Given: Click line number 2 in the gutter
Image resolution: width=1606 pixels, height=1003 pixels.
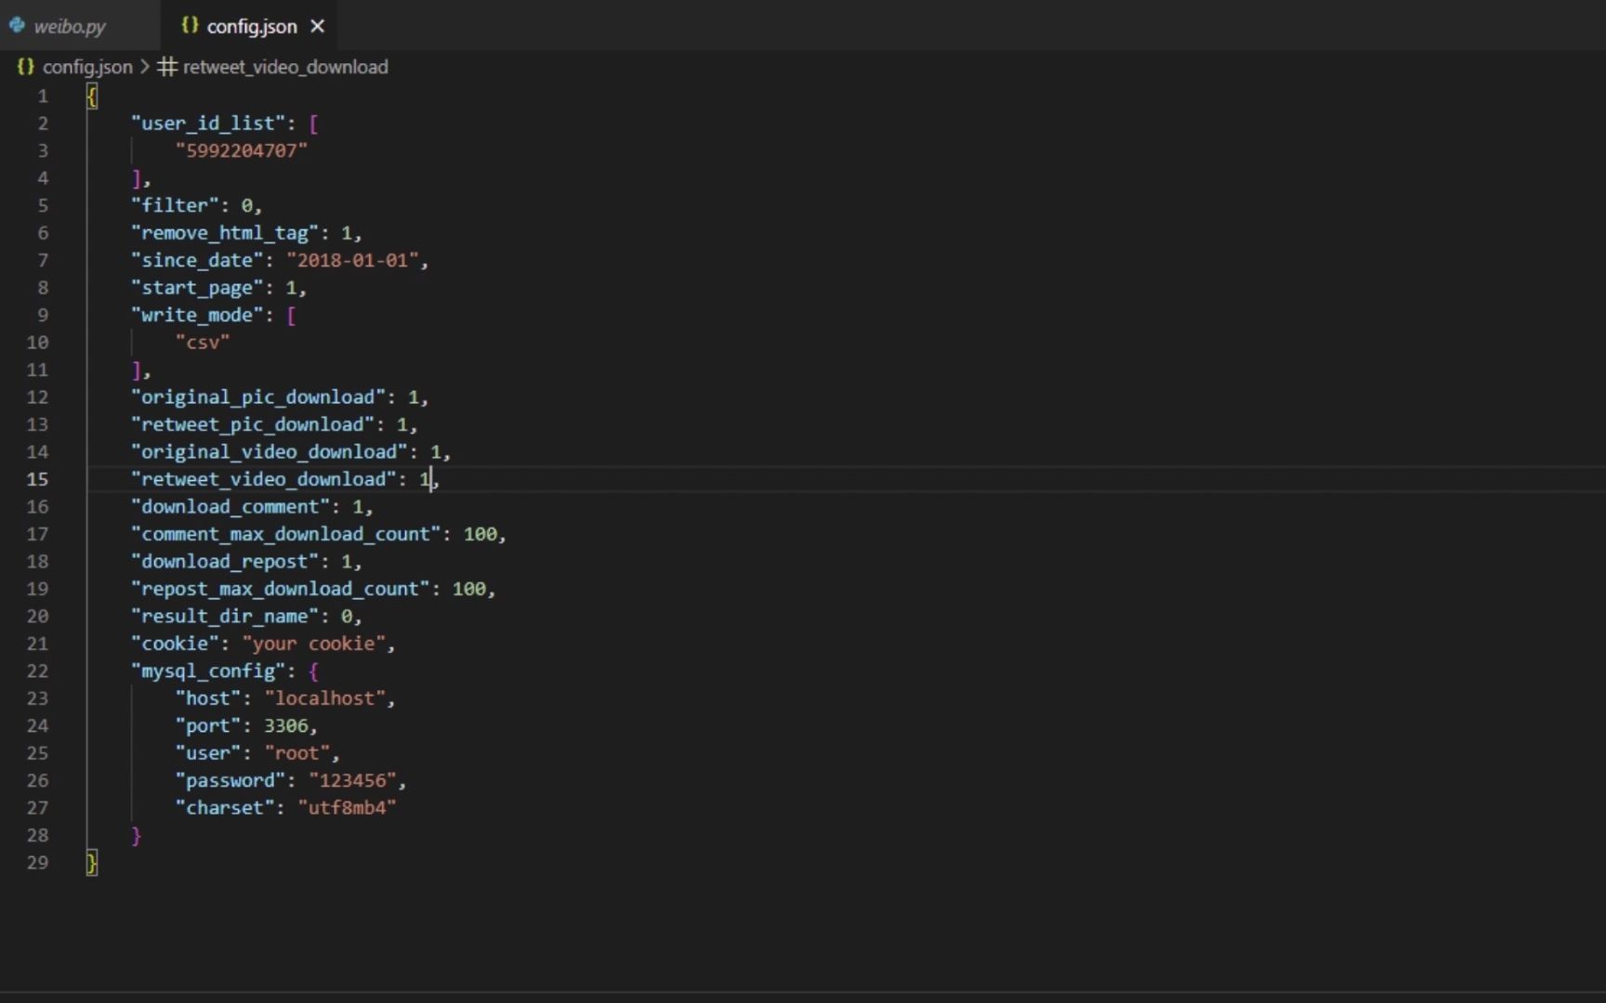Looking at the screenshot, I should (43, 124).
